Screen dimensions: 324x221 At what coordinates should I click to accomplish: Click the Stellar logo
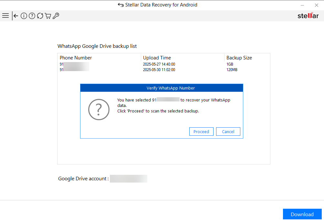[x=308, y=16]
